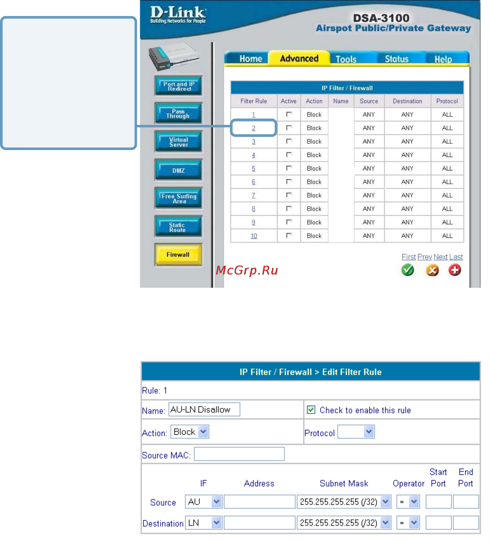Open the Source Operator dropdown
Viewport: 490px width, 540px height.
(x=408, y=502)
